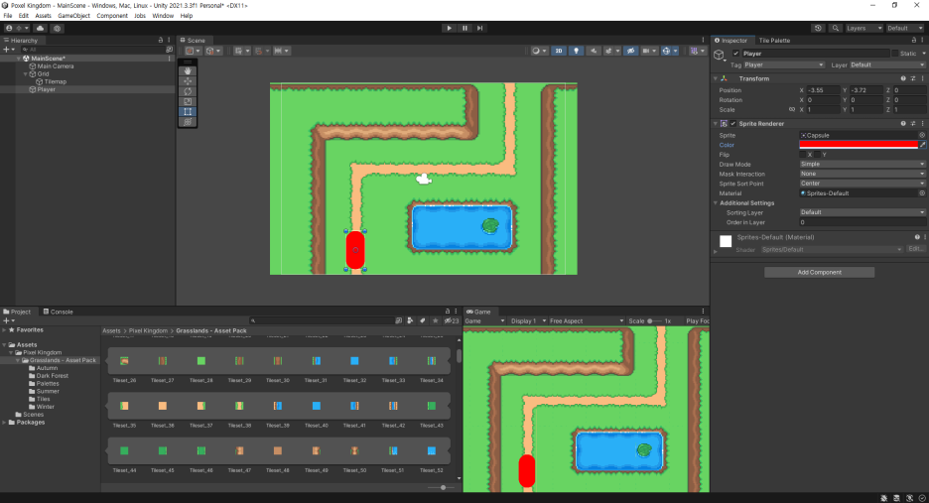Open the draw mode shading dropdown
Image resolution: width=929 pixels, height=503 pixels.
coord(539,51)
